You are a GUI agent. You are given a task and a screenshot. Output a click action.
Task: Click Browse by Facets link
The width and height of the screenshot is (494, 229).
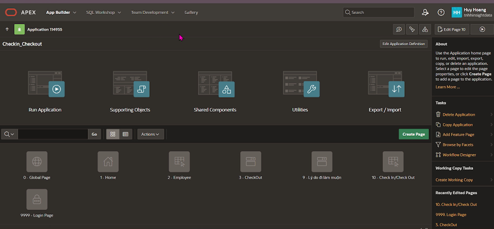(458, 145)
